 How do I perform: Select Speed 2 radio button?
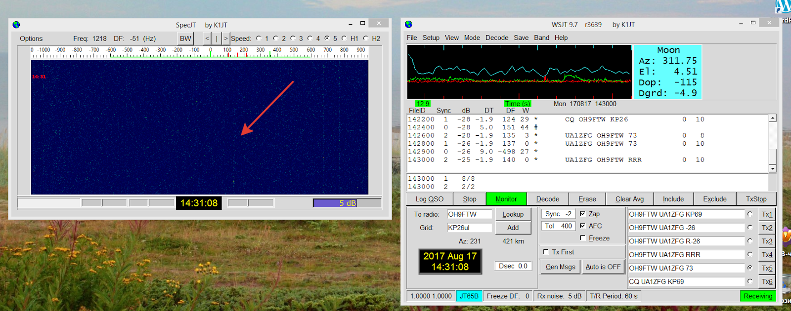tap(276, 39)
